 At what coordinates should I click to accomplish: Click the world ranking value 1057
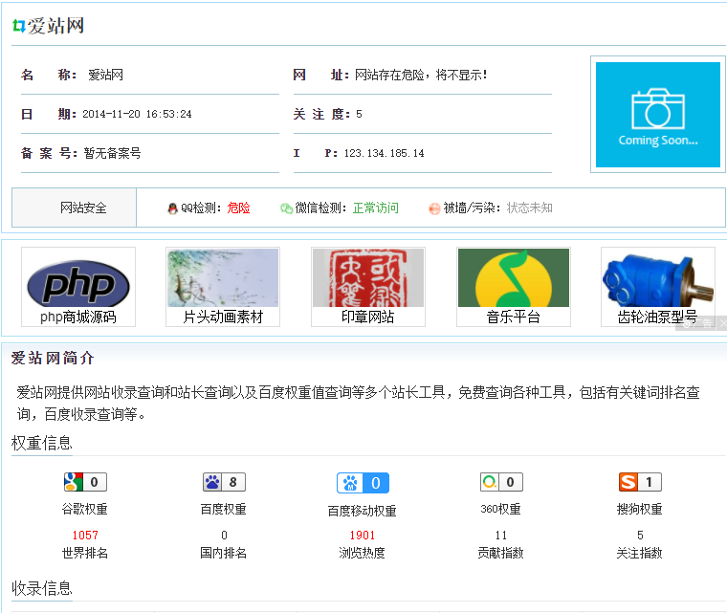click(85, 536)
